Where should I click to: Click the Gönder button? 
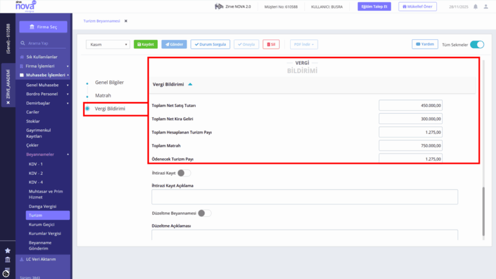pos(174,44)
